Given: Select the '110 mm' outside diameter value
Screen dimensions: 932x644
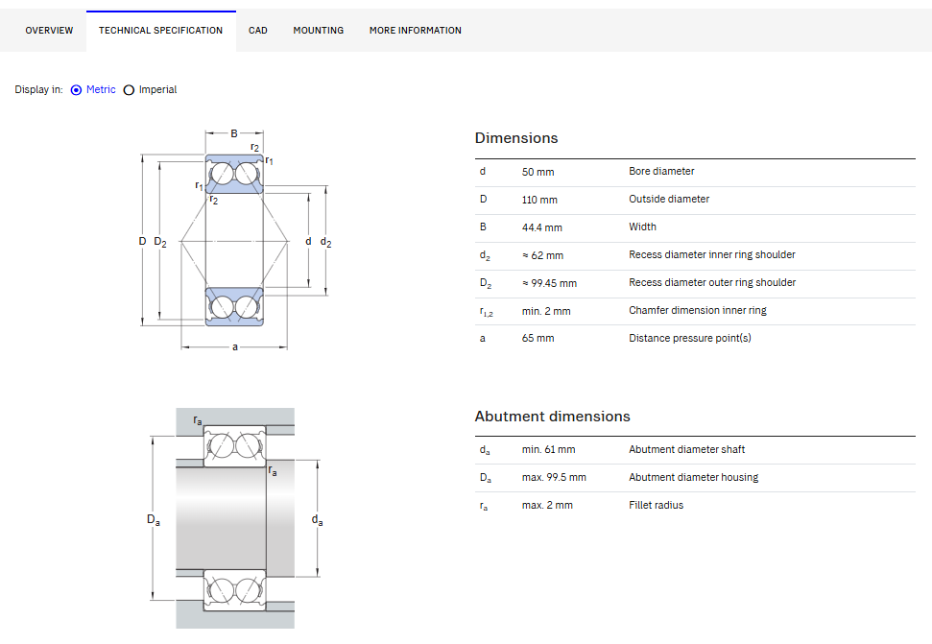Looking at the screenshot, I should [539, 200].
